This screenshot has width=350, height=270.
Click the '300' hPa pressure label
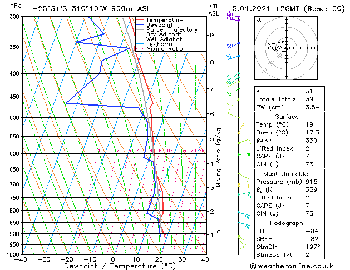[x=16, y=17]
